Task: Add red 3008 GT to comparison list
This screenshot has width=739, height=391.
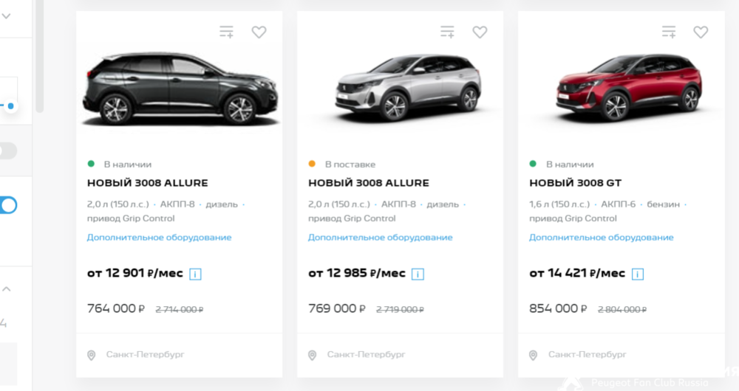Action: click(669, 32)
